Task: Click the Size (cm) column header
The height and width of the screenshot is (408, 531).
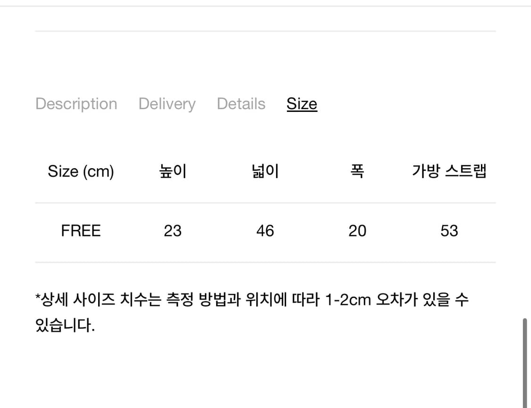Action: 80,171
